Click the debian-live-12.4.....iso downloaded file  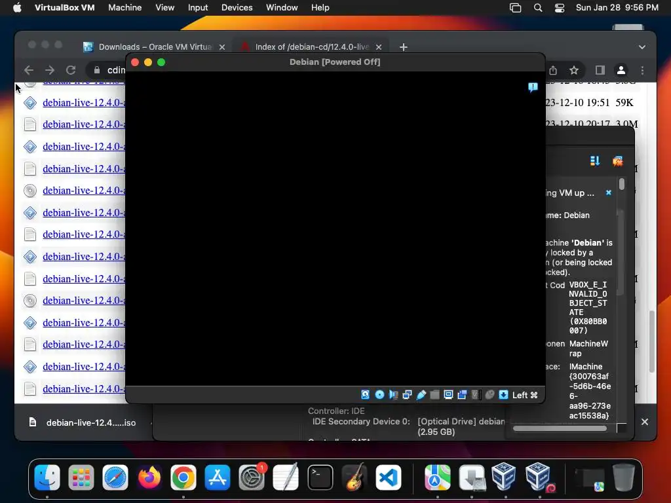(x=83, y=422)
